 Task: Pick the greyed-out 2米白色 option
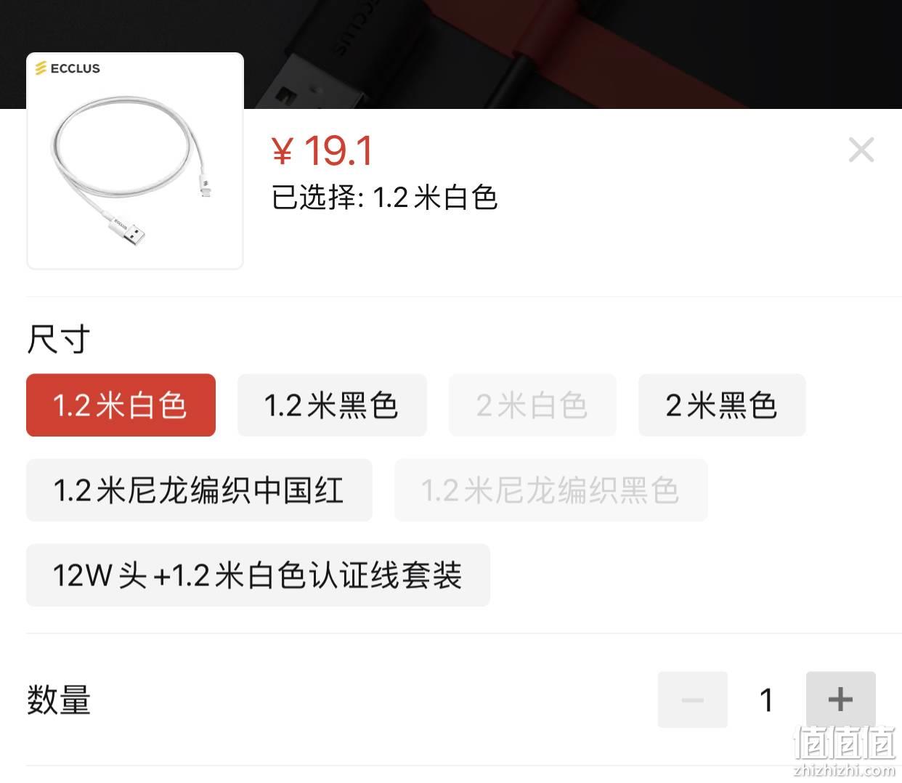point(532,405)
